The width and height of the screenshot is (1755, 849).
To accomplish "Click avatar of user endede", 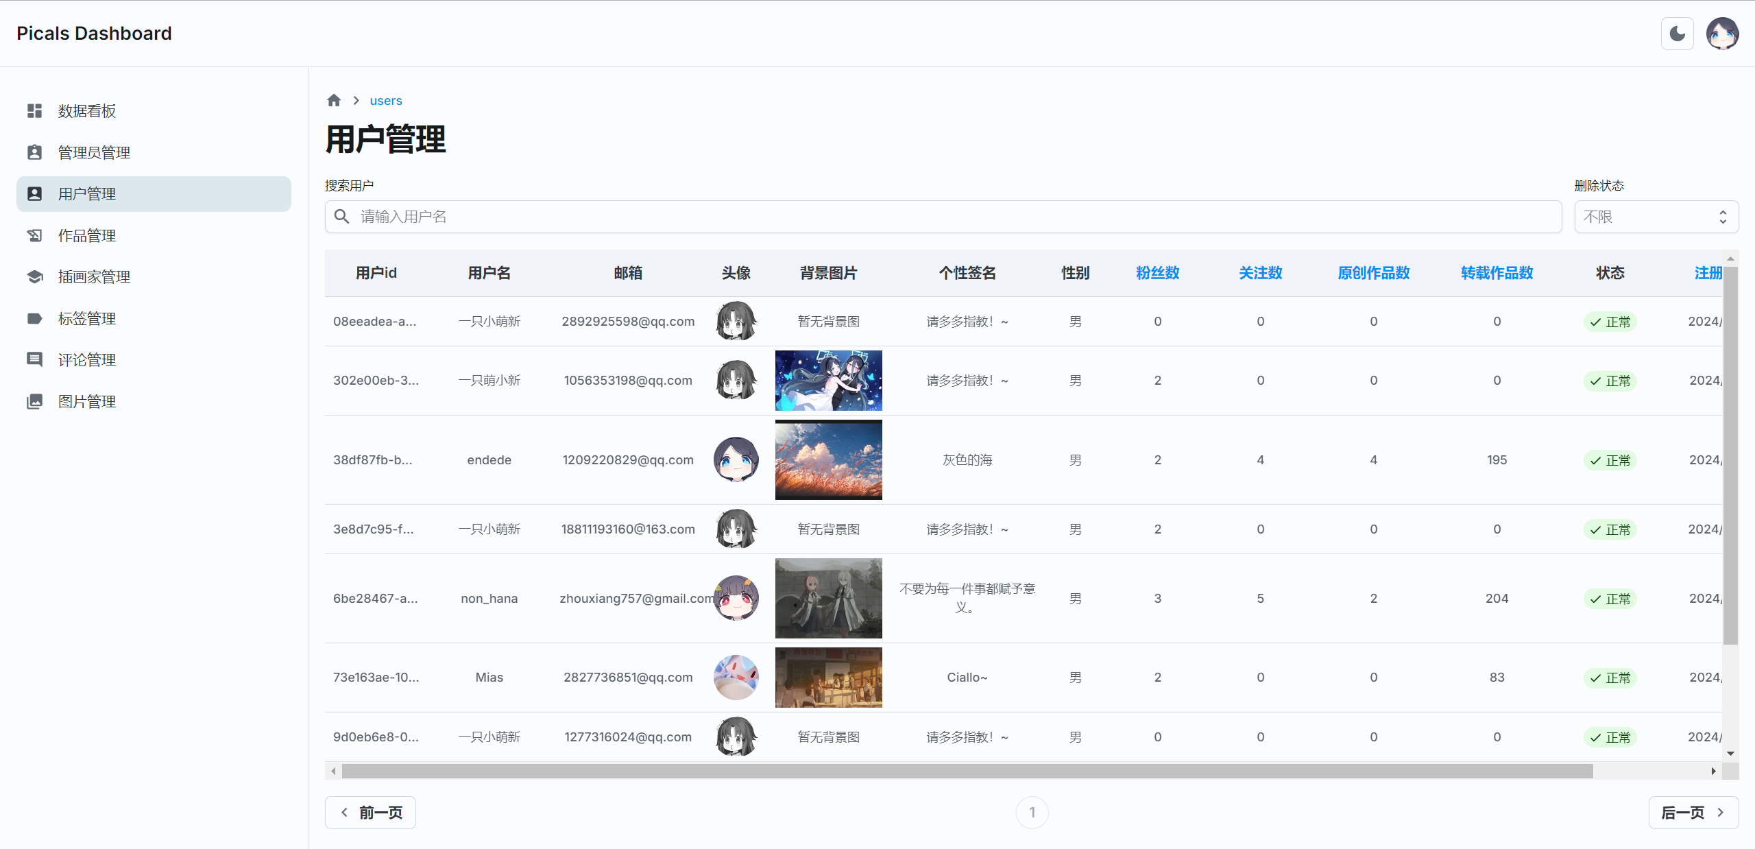I will pyautogui.click(x=736, y=459).
